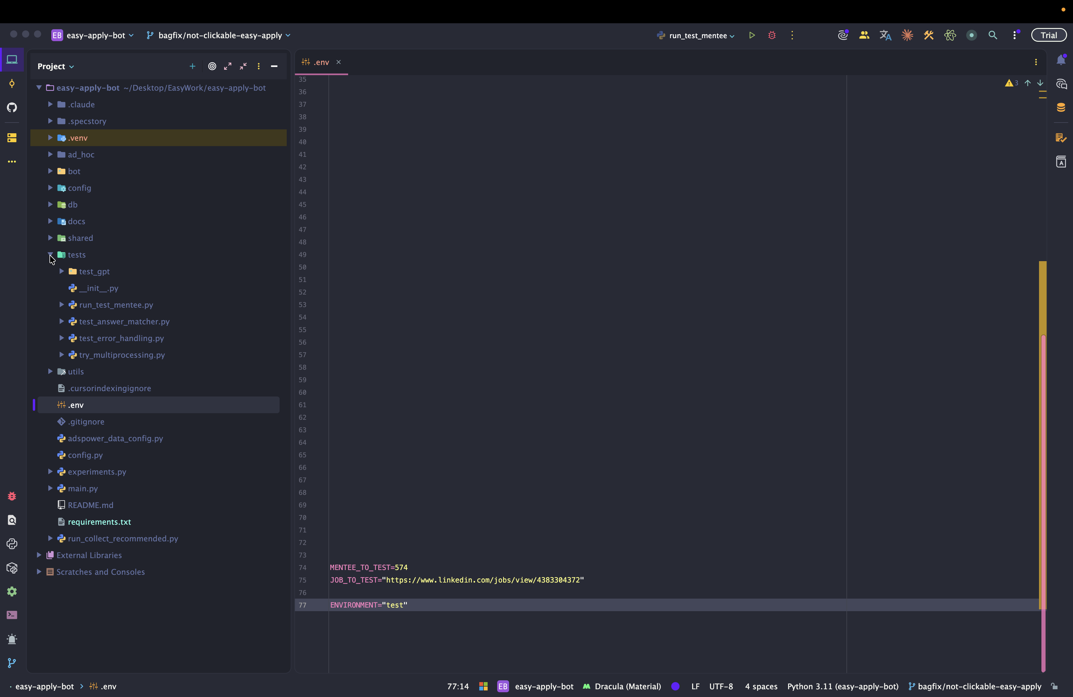Toggle the Database tool window
Viewport: 1073px width, 697px height.
[1061, 107]
